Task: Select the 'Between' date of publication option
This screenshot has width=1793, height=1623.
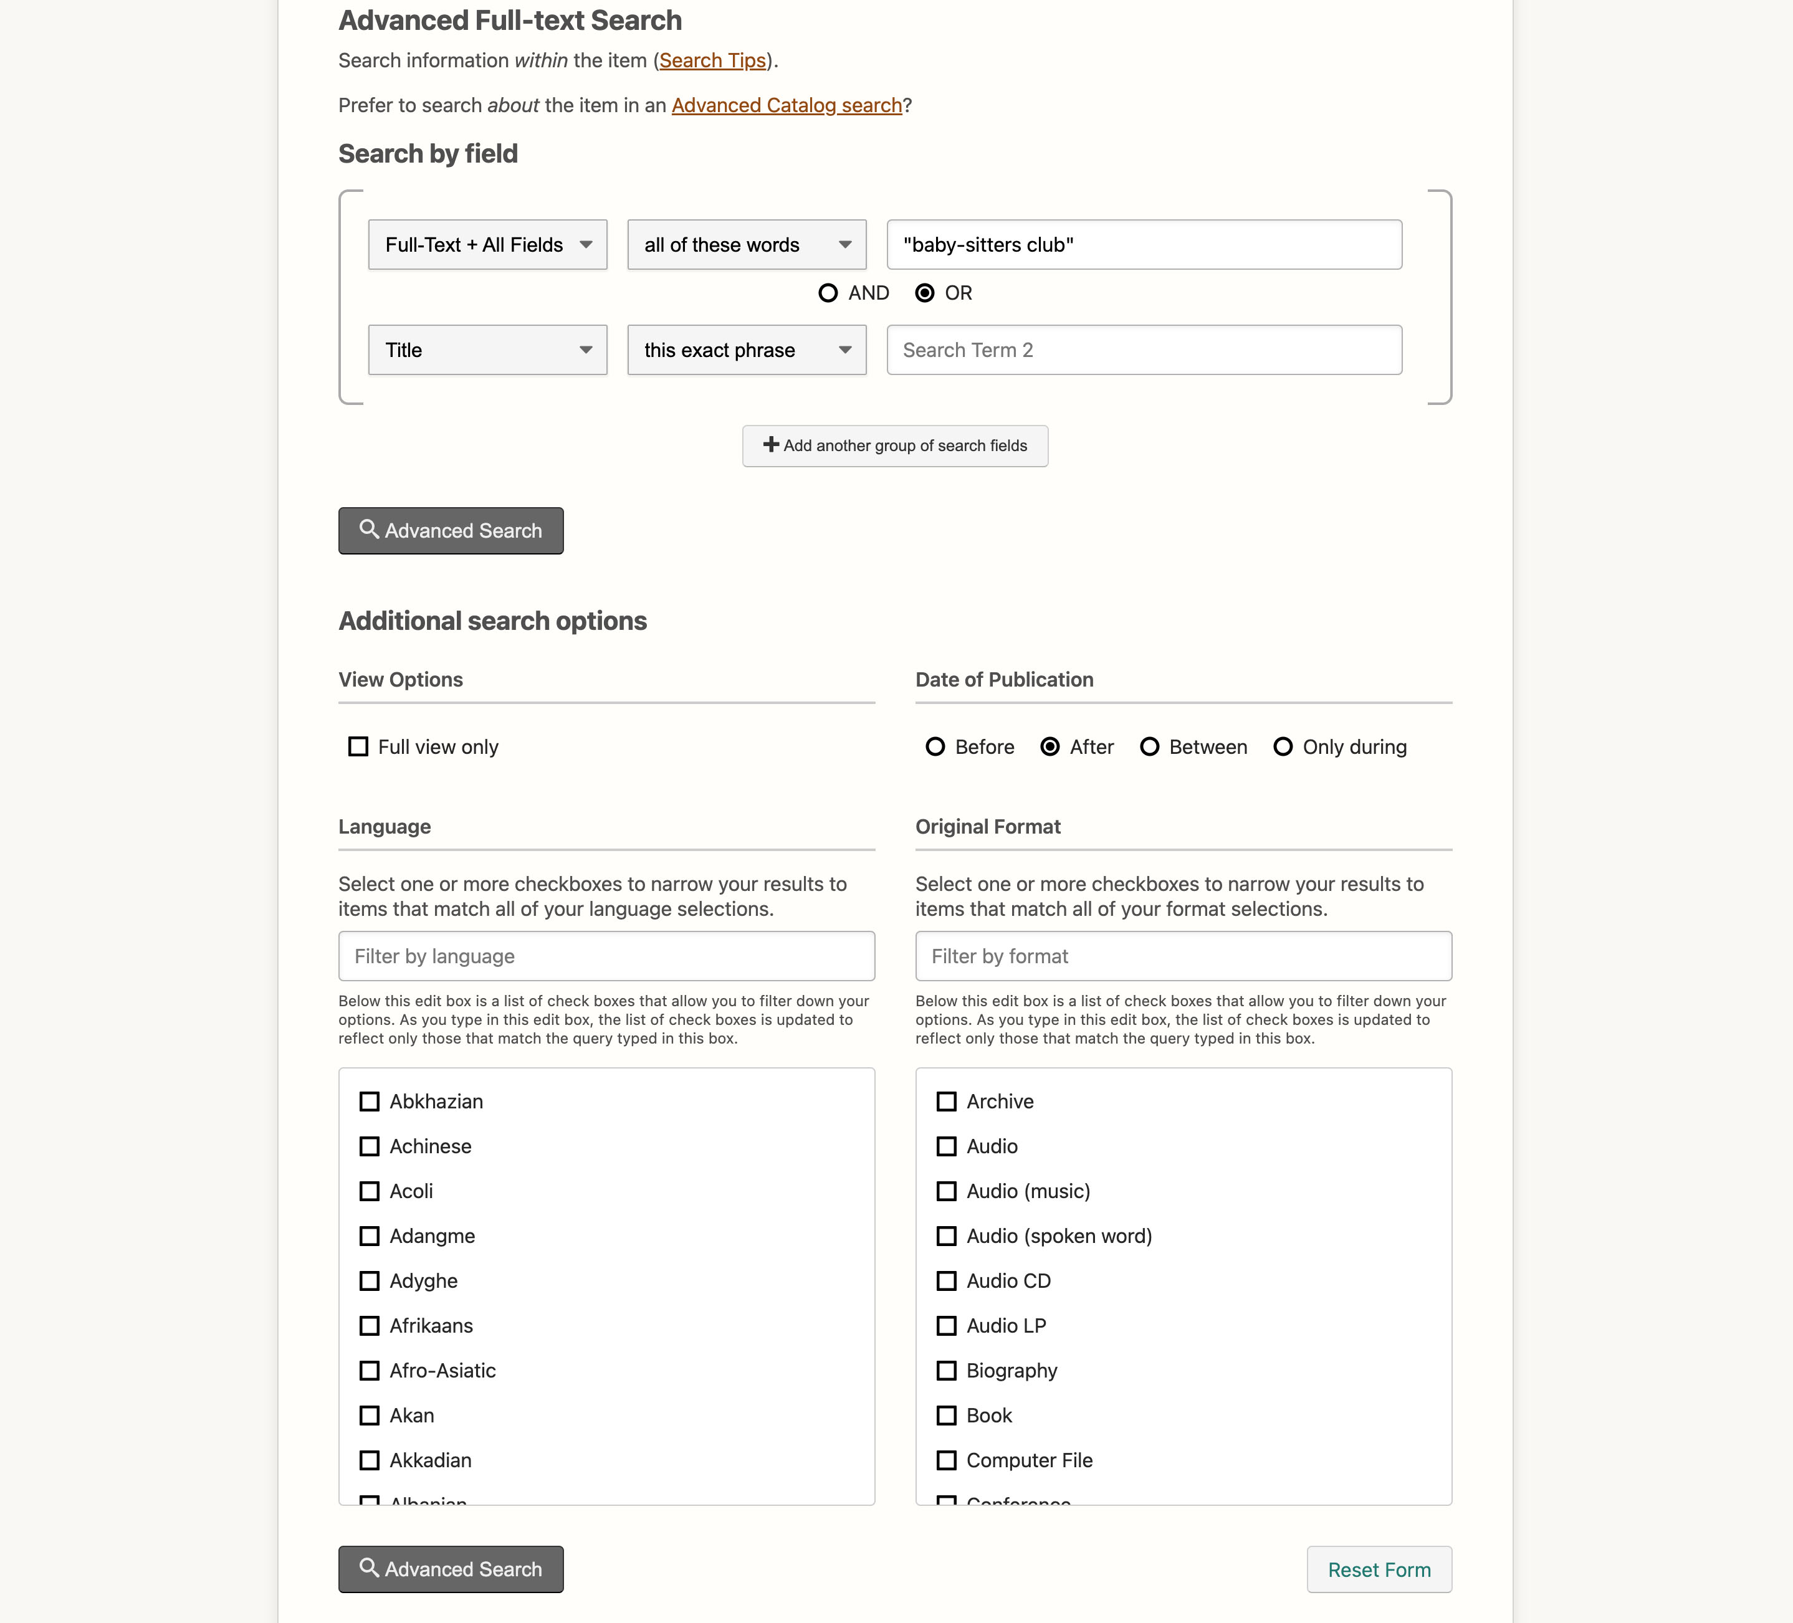Action: (x=1149, y=746)
